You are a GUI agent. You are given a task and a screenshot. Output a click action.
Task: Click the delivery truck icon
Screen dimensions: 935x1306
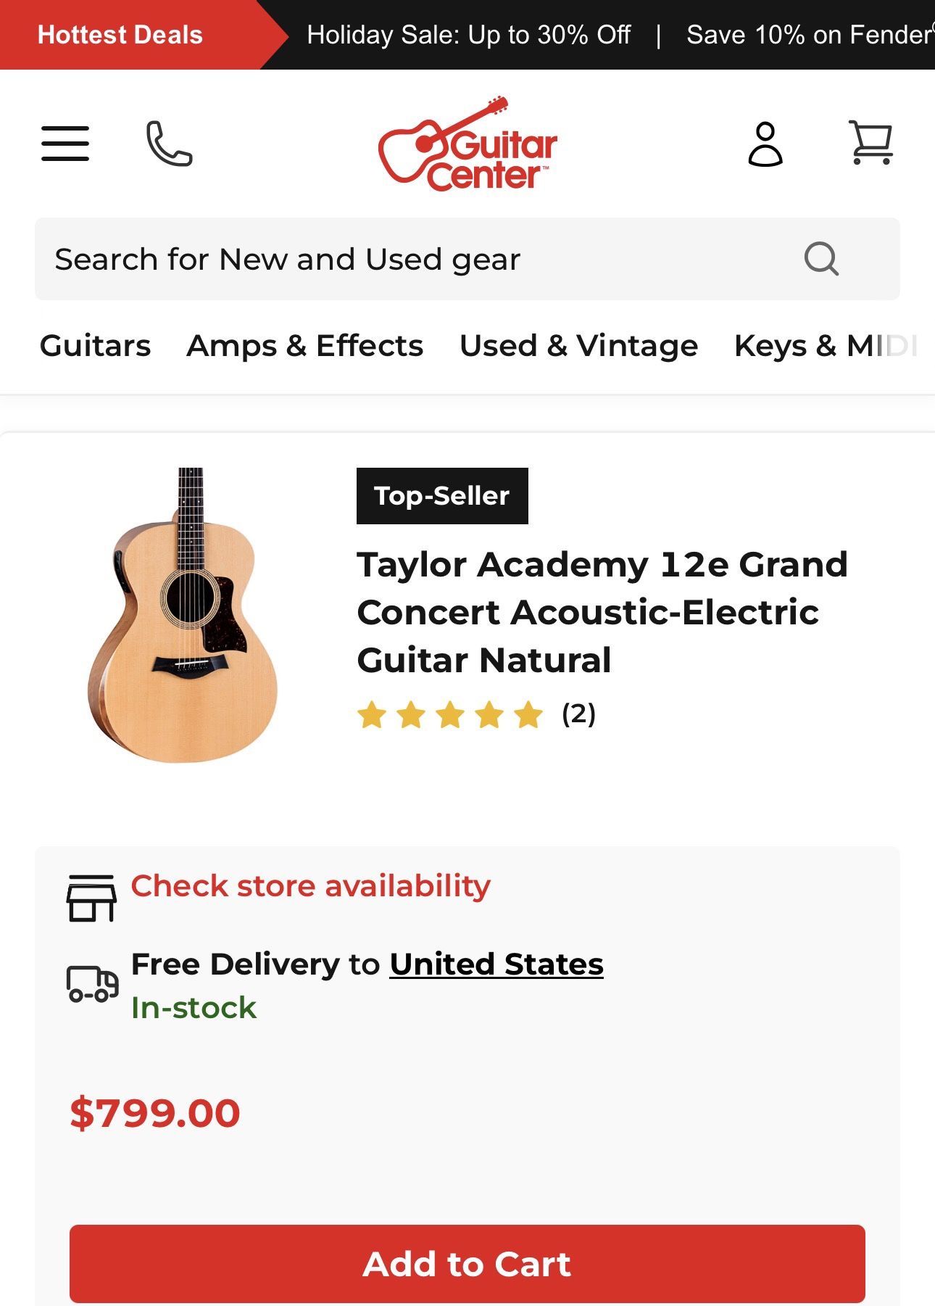coord(92,984)
